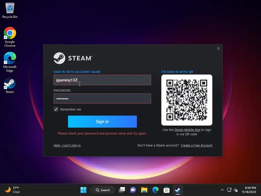This screenshot has height=196, width=261.
Task: Click the QR code sign-in image
Action: coord(187,100)
